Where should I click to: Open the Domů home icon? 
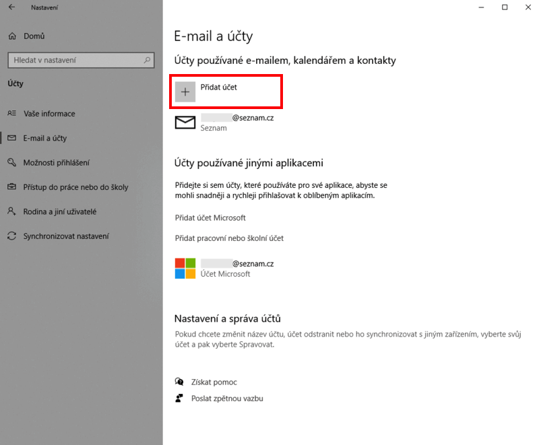[12, 36]
